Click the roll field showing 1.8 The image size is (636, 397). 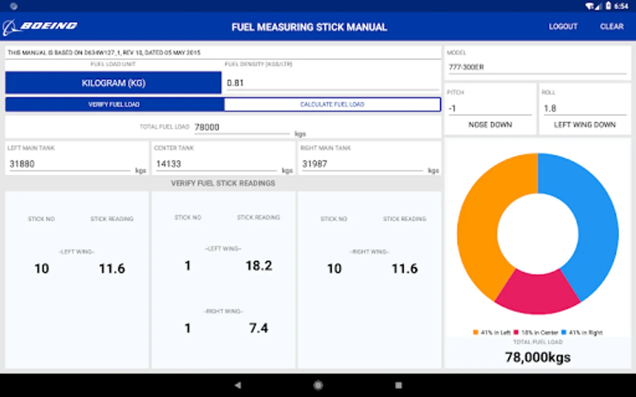(x=585, y=109)
